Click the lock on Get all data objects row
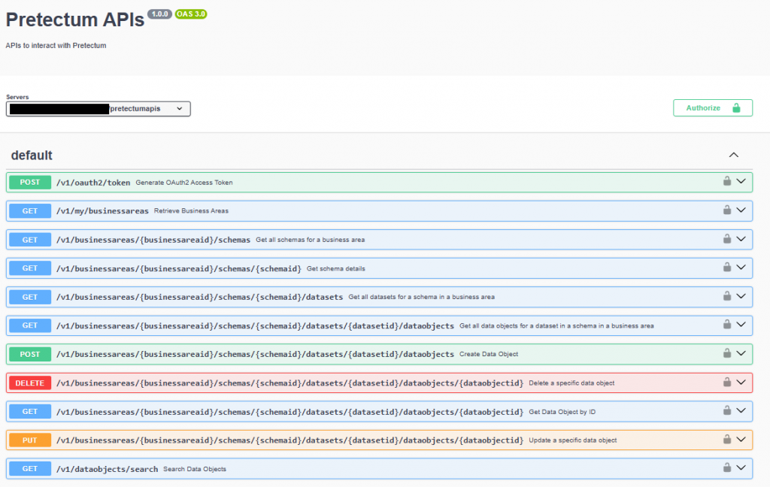 (x=727, y=325)
